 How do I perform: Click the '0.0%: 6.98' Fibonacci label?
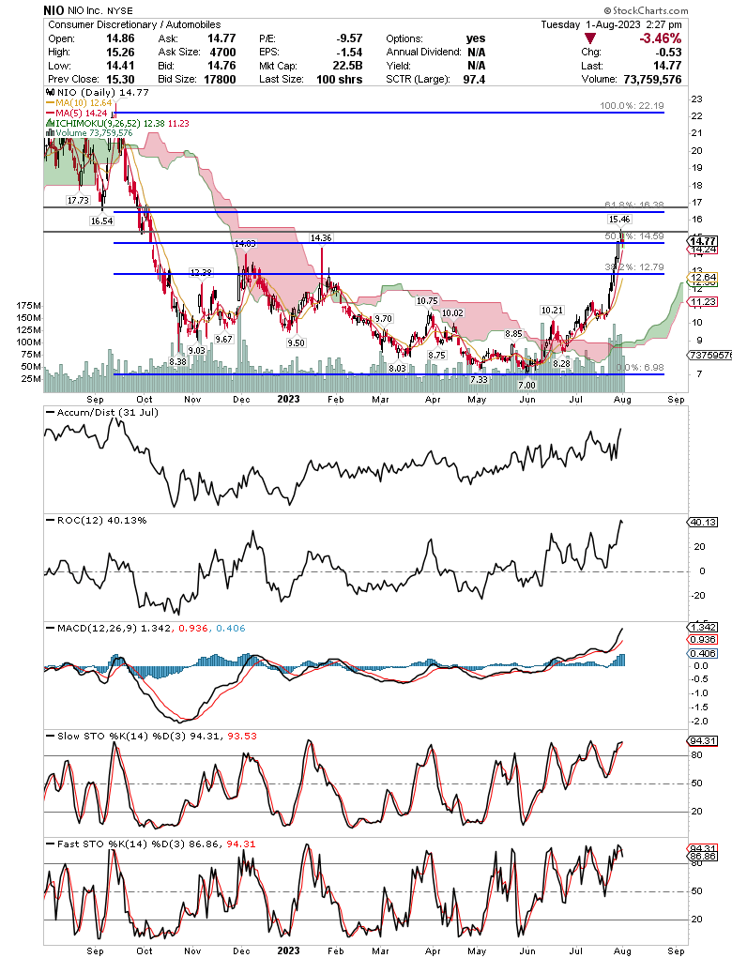coord(640,367)
